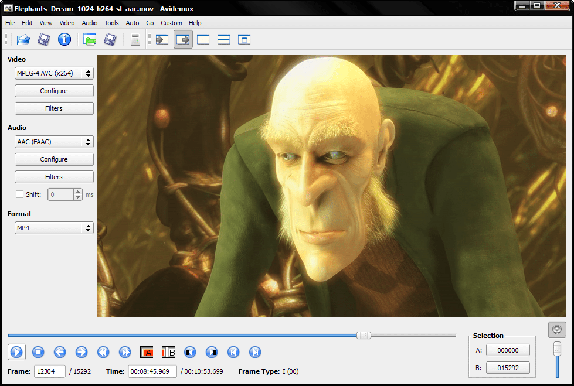
Task: Stop video playback
Action: point(38,352)
